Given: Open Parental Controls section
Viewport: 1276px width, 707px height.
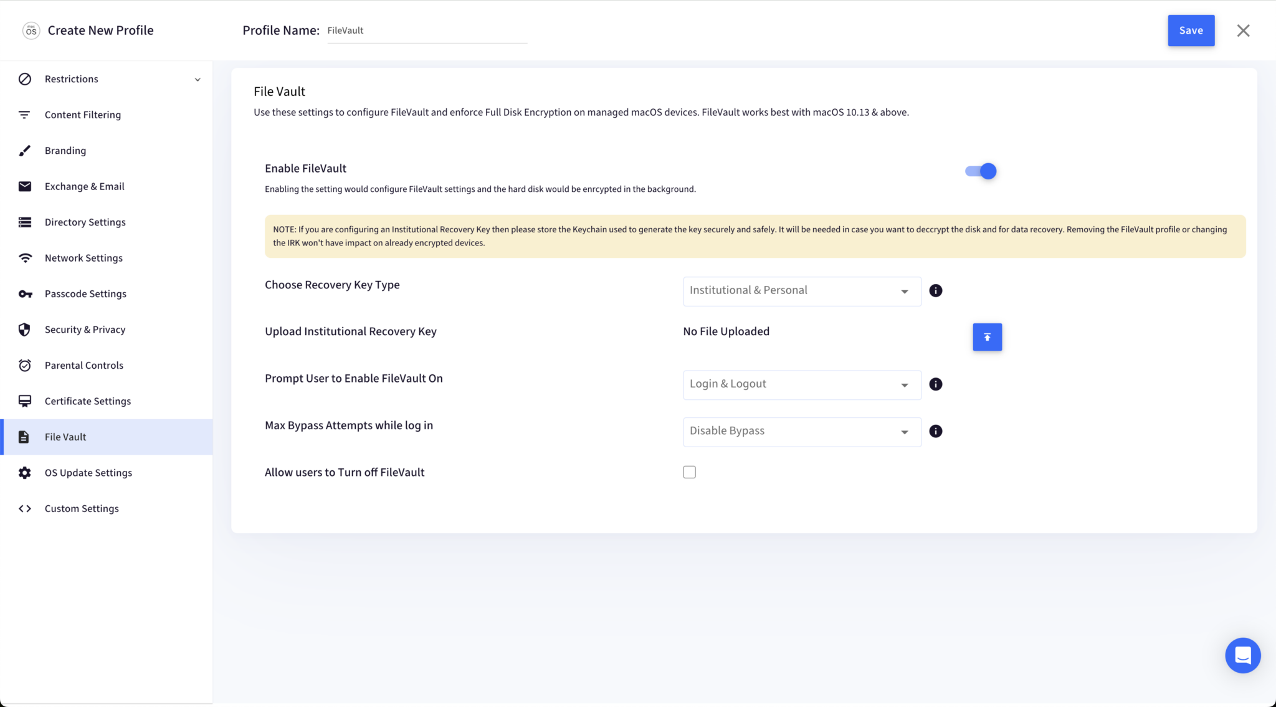Looking at the screenshot, I should coord(107,366).
